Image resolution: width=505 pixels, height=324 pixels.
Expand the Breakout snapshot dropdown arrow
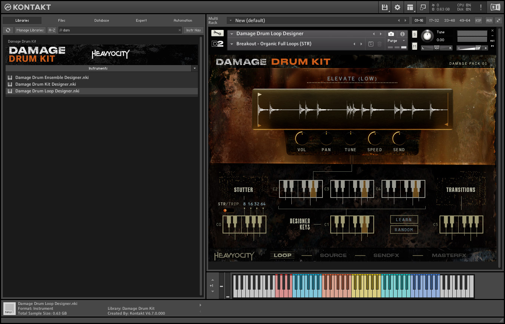point(232,44)
